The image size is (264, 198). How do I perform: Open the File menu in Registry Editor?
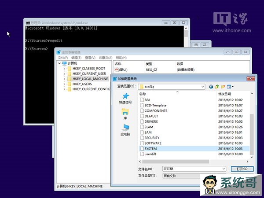63,58
